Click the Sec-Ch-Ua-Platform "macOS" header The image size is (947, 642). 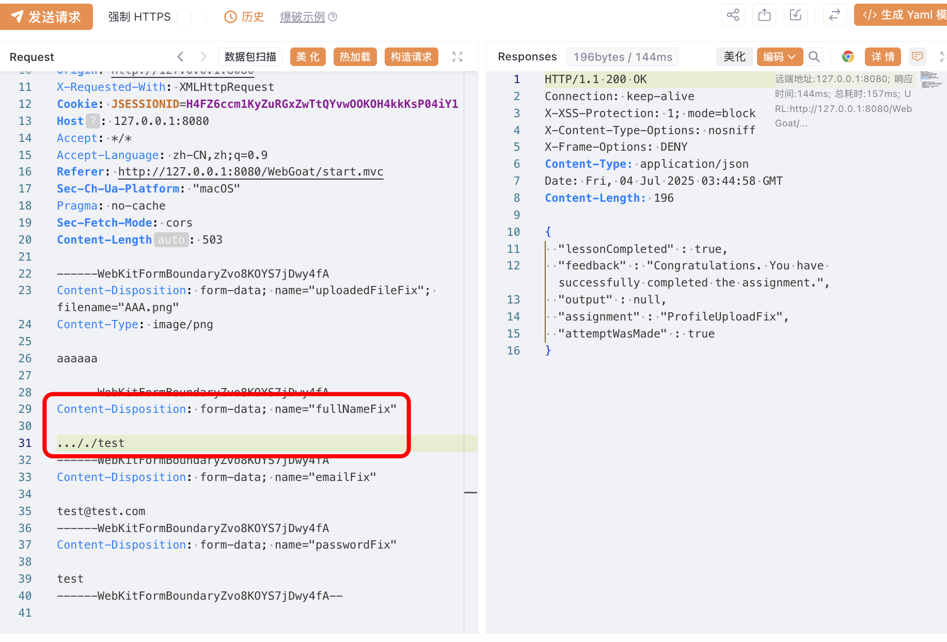[x=148, y=189]
